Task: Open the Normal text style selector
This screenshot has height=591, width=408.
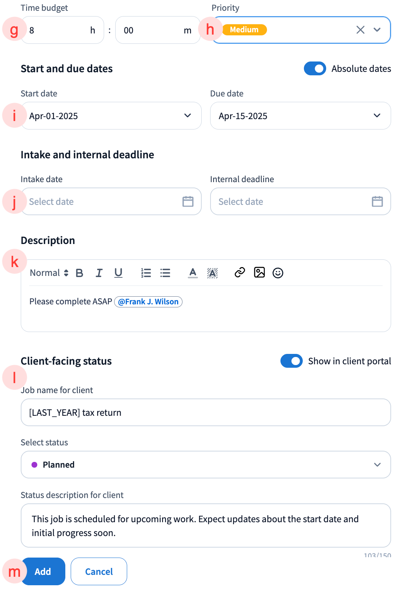Action: click(x=49, y=273)
